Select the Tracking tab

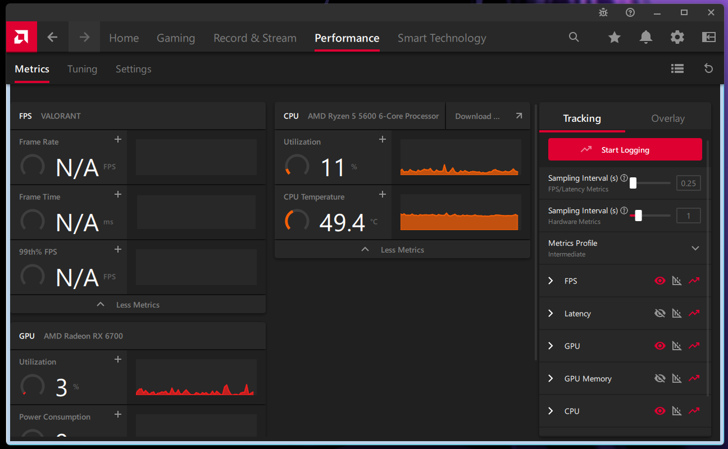tap(582, 118)
